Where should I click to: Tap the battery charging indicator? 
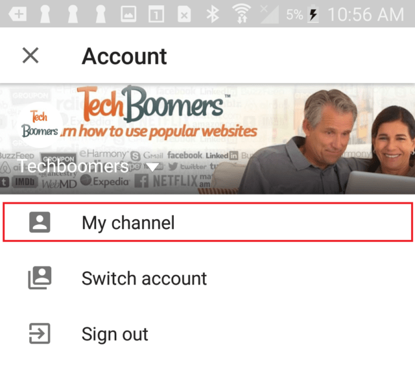[313, 14]
